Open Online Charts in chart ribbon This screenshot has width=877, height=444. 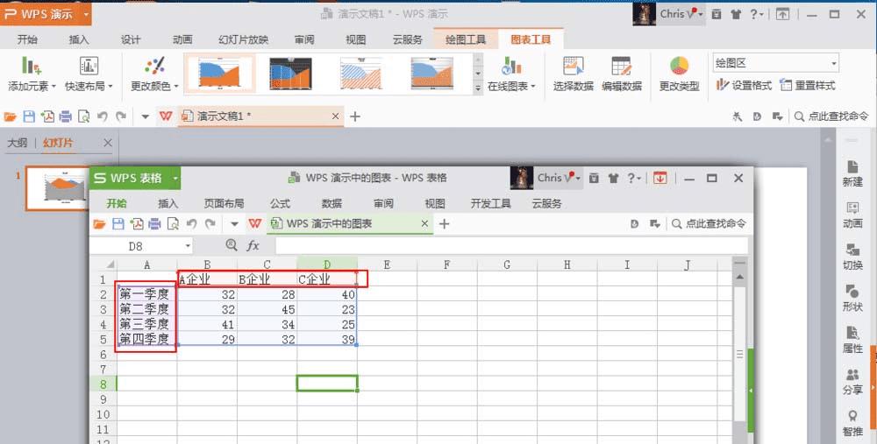pyautogui.click(x=511, y=74)
